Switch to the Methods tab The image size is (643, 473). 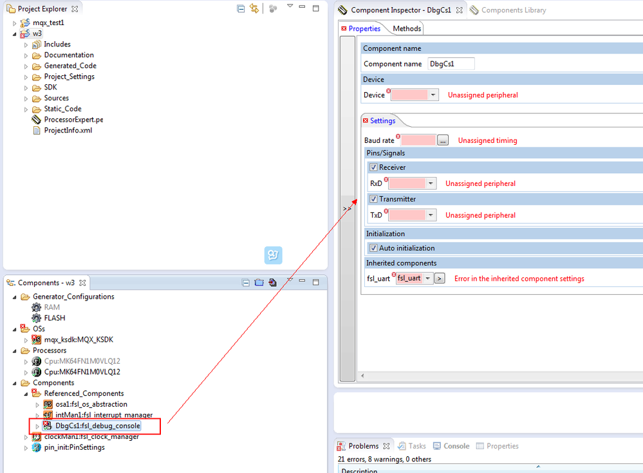pyautogui.click(x=407, y=29)
